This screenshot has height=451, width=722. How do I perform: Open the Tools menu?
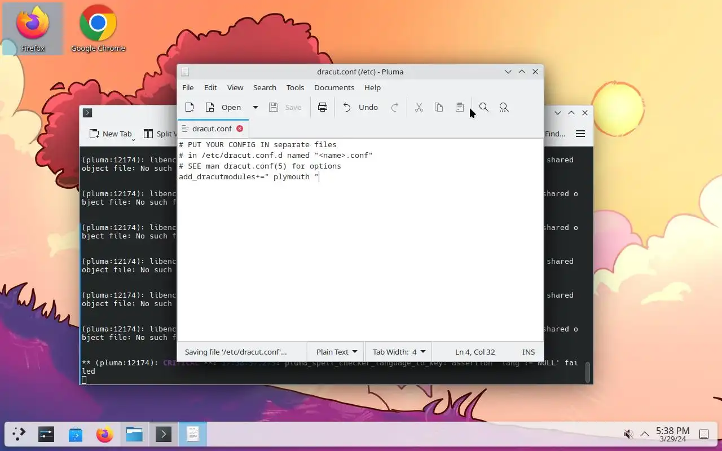[295, 87]
